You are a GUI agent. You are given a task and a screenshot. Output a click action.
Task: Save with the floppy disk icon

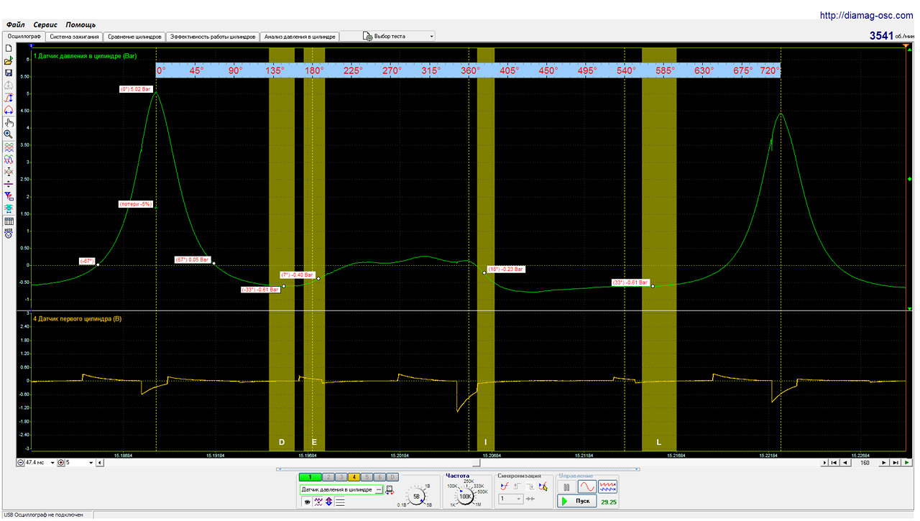(x=9, y=73)
